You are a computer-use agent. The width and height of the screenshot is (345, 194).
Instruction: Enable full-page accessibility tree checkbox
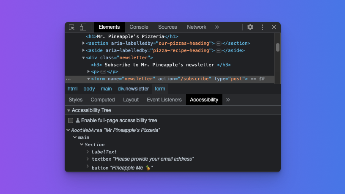(71, 120)
